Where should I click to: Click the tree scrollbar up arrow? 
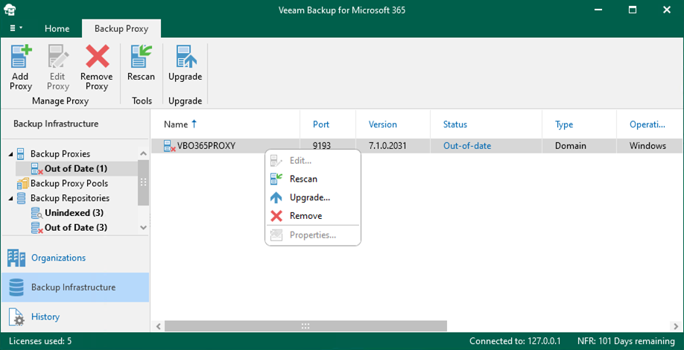pyautogui.click(x=143, y=153)
